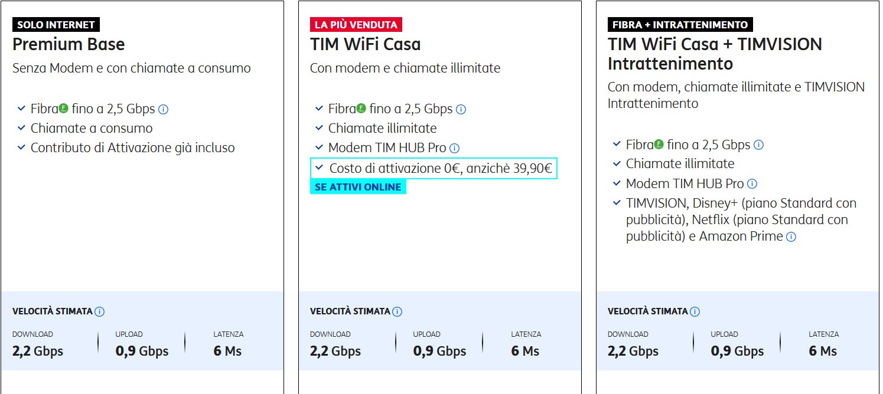This screenshot has height=394, width=883.
Task: Click Velocità Stimata info icon in TIM WiFi Casa card
Action: 397,311
